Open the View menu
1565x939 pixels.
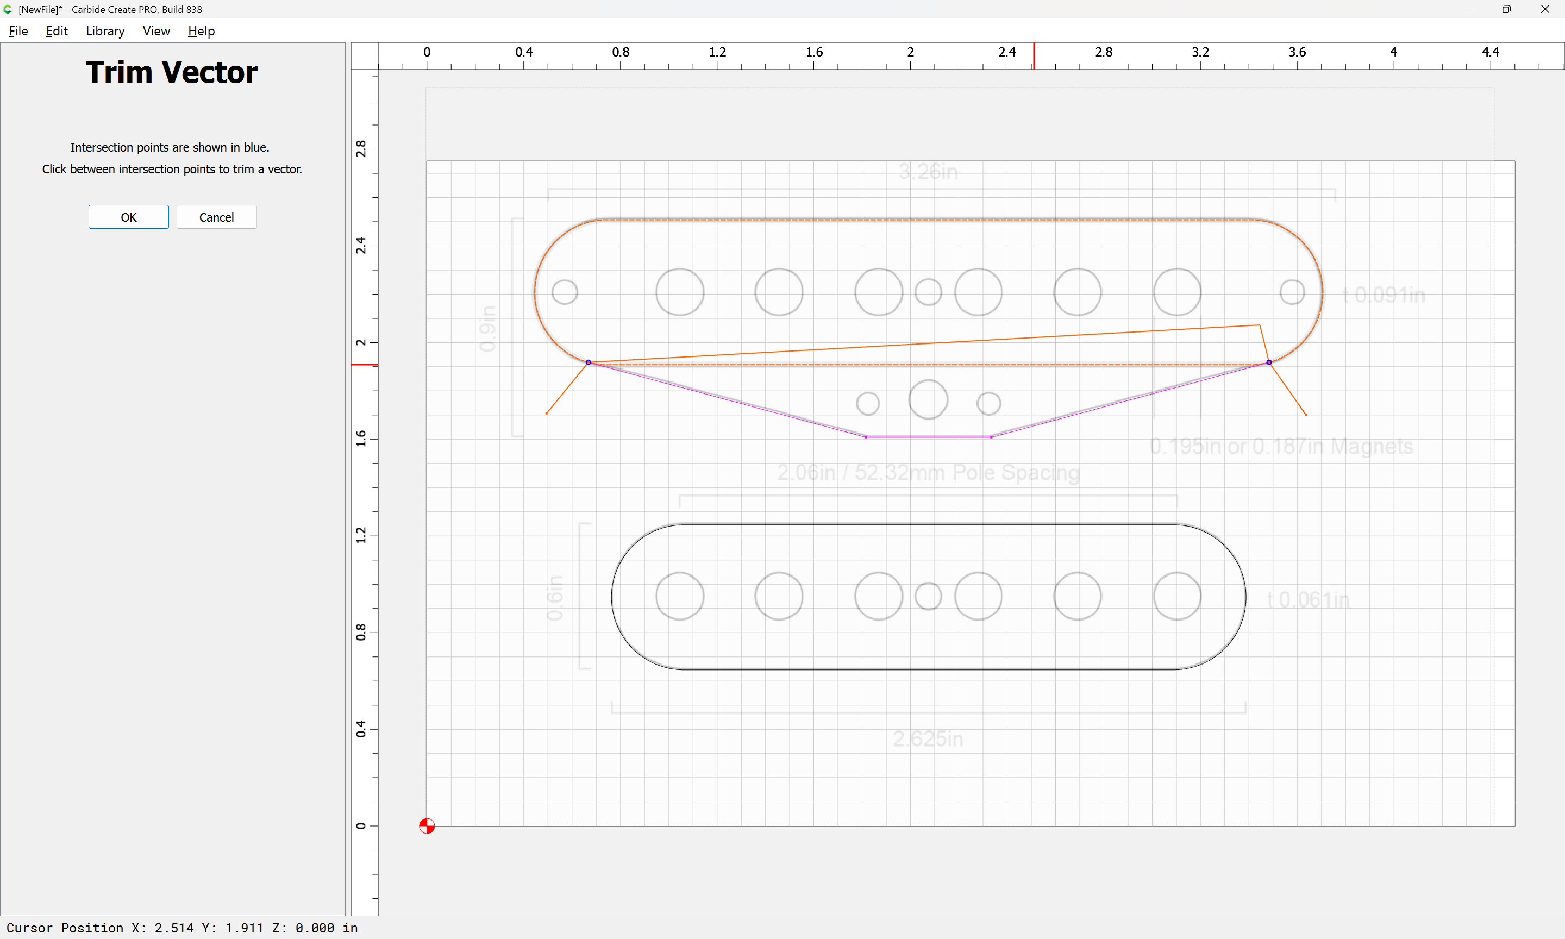pyautogui.click(x=156, y=31)
